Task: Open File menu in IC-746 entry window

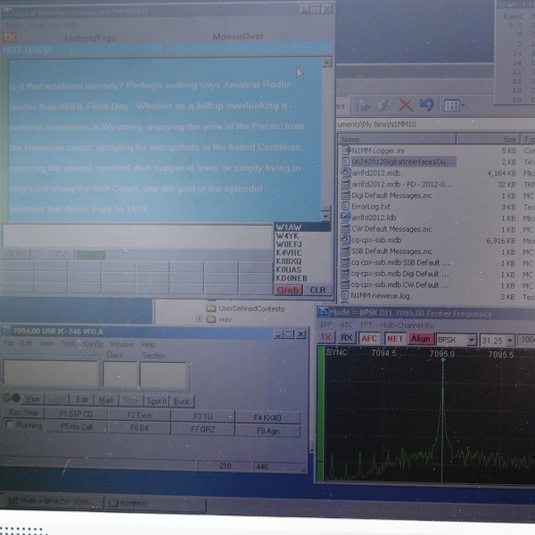Action: 9,342
